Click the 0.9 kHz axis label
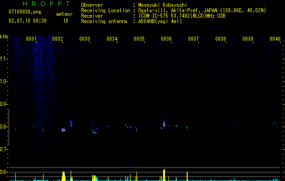This screenshot has height=181, width=285. click(4, 104)
